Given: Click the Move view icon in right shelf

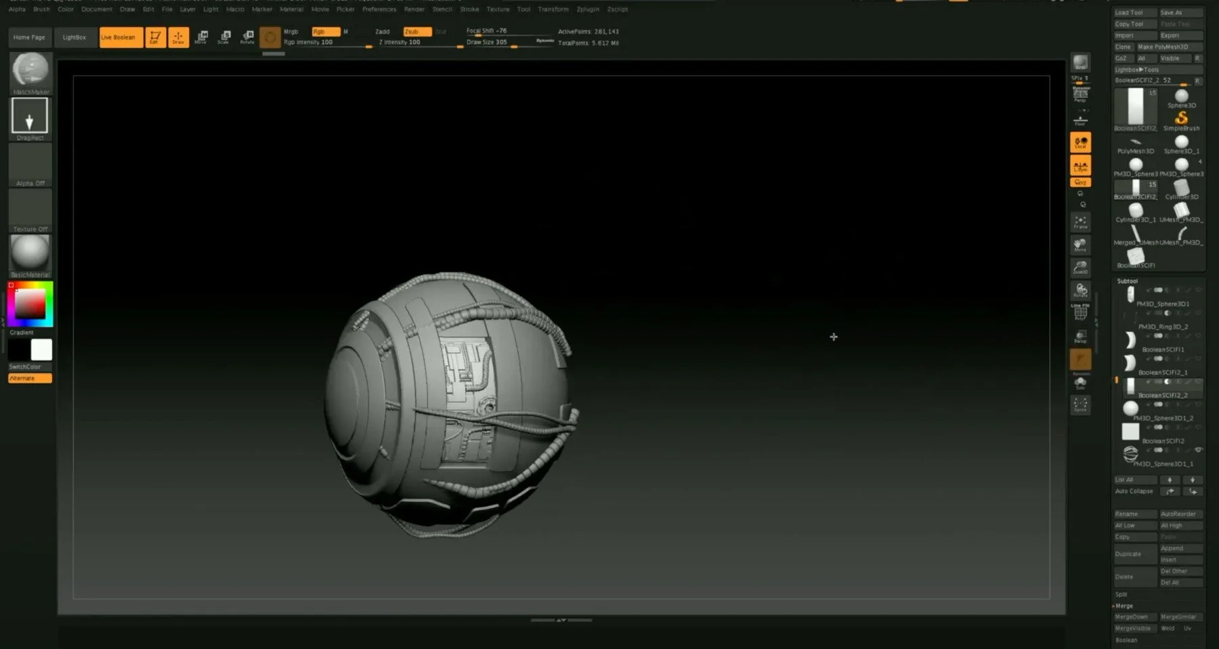Looking at the screenshot, I should [1080, 245].
